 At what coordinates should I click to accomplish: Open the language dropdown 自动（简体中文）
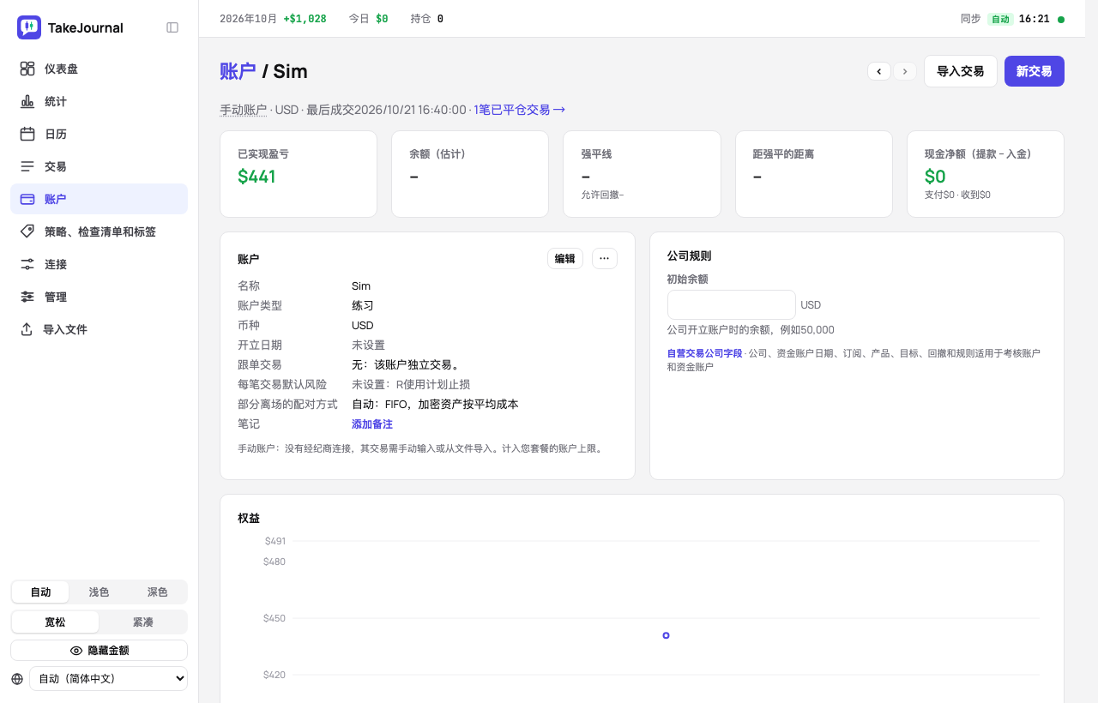[108, 679]
